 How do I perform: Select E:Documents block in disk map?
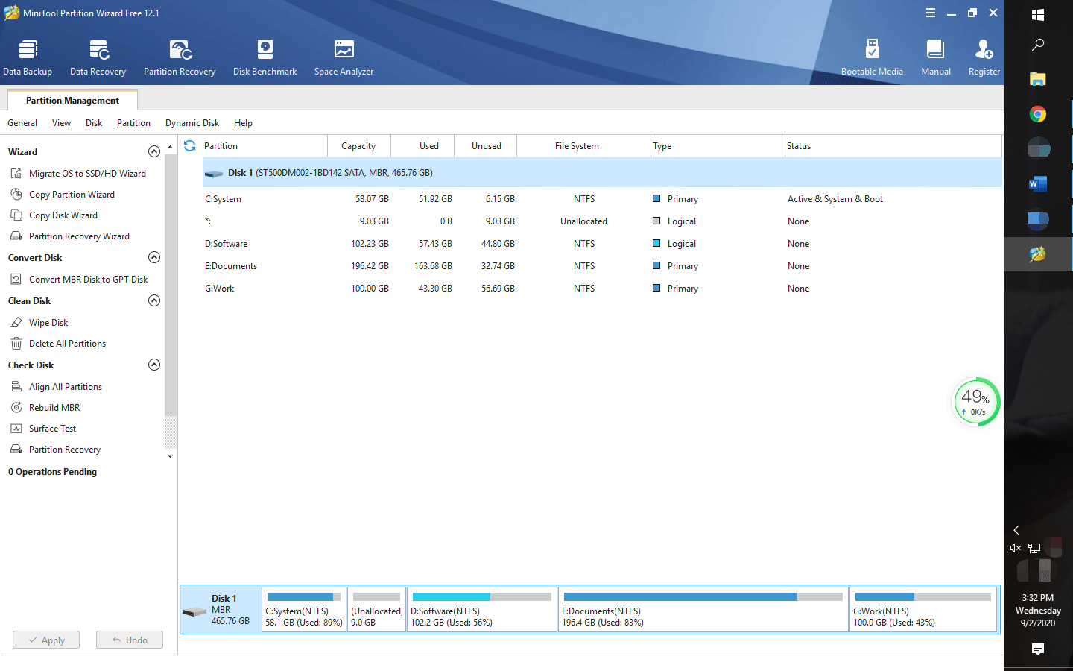[x=703, y=610]
